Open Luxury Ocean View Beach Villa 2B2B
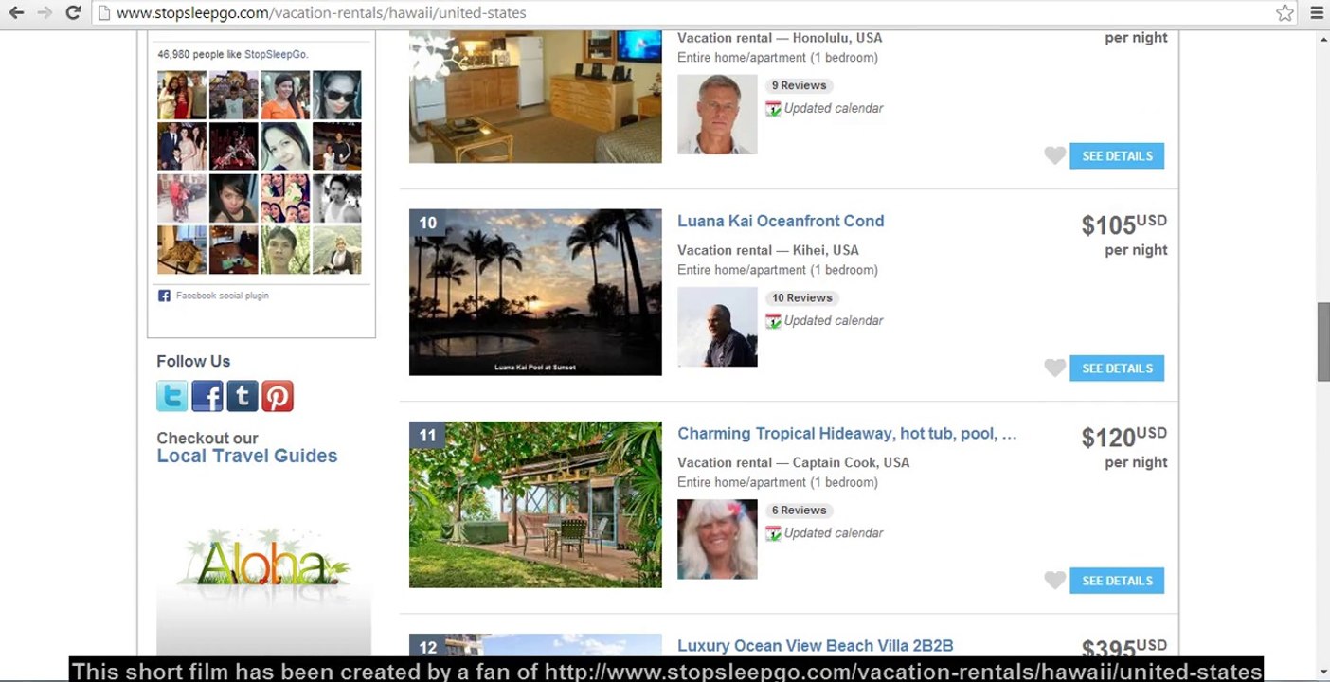 point(816,646)
